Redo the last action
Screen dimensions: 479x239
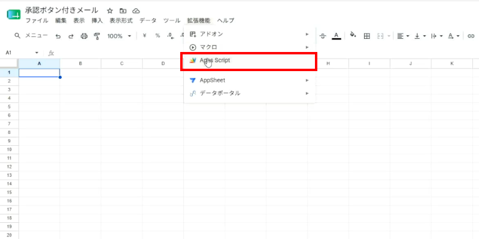point(71,36)
